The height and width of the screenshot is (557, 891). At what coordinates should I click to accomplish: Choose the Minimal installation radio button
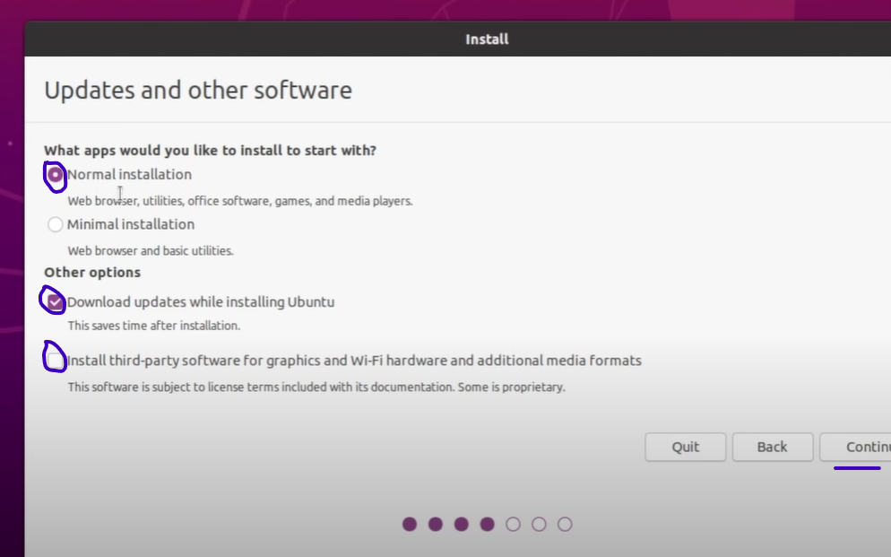[x=56, y=224]
